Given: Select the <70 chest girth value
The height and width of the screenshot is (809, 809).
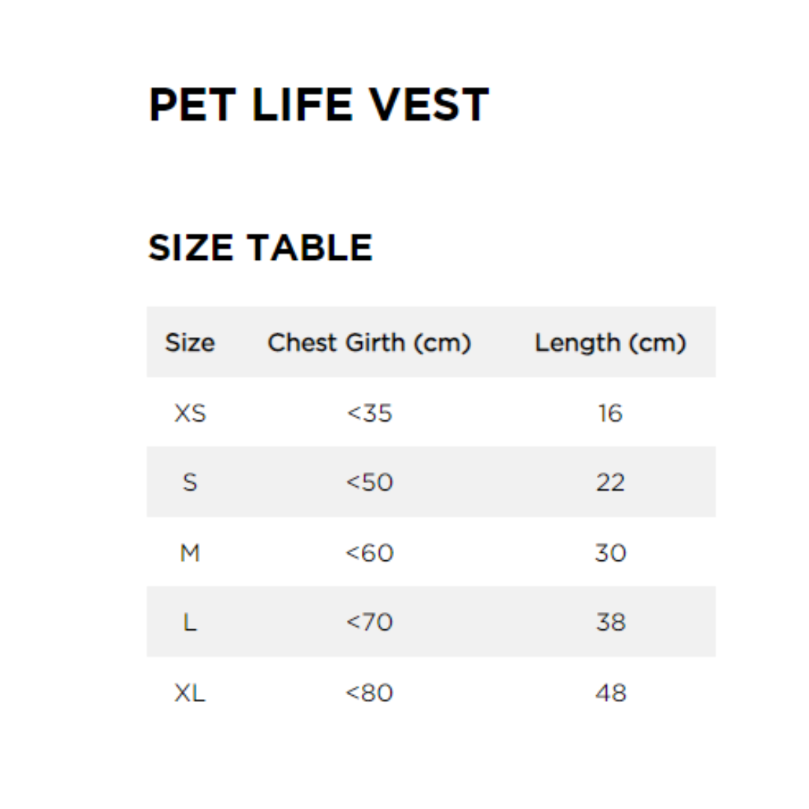Looking at the screenshot, I should (x=369, y=622).
